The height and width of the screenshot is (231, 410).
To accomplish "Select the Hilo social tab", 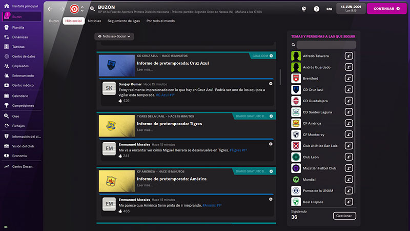I will (x=73, y=21).
